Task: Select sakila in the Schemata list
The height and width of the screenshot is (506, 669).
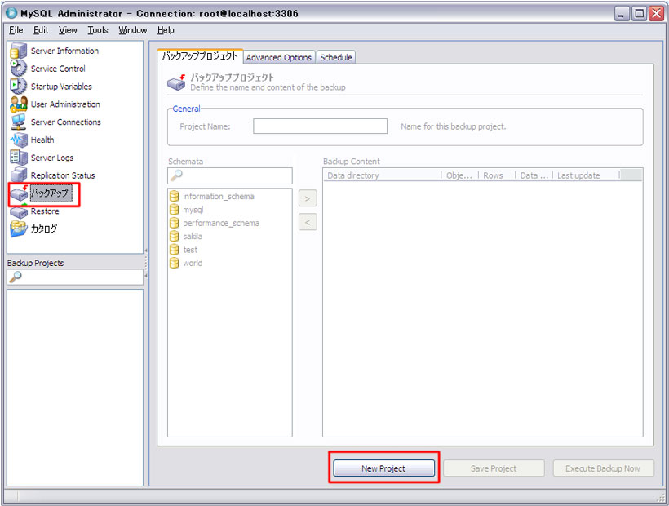Action: pyautogui.click(x=193, y=237)
